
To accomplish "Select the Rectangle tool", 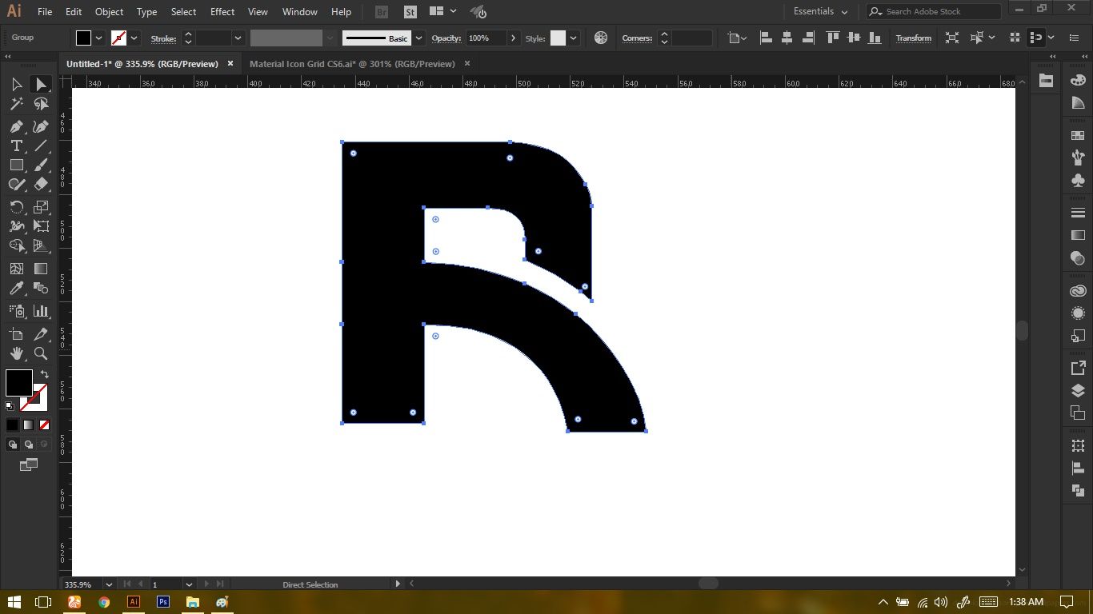I will point(16,165).
